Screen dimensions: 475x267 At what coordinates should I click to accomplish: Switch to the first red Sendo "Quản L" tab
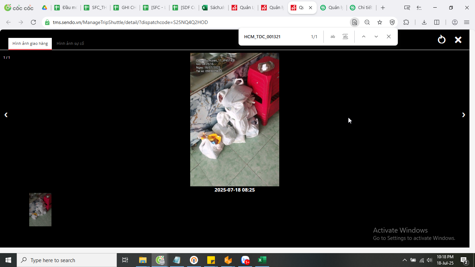pos(243,8)
